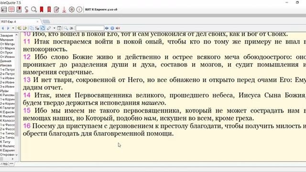Select book От Марка in the list
The width and height of the screenshot is (306, 172).
(x=7, y=48)
